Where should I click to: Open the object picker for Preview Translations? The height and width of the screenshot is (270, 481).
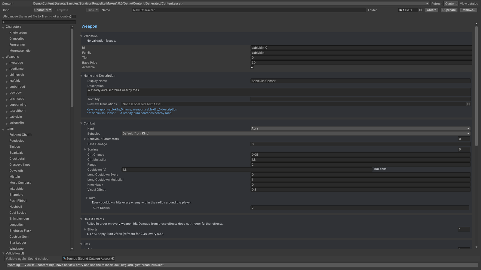[468, 104]
